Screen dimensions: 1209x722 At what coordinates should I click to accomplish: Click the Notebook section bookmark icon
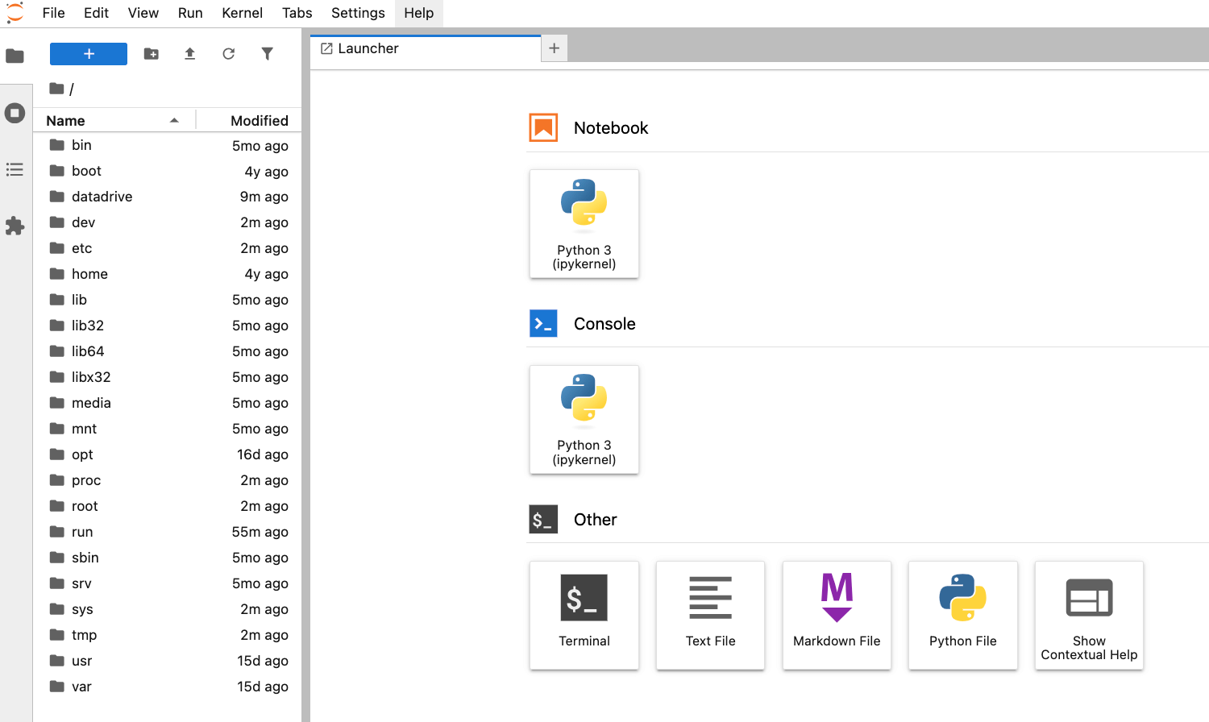543,127
